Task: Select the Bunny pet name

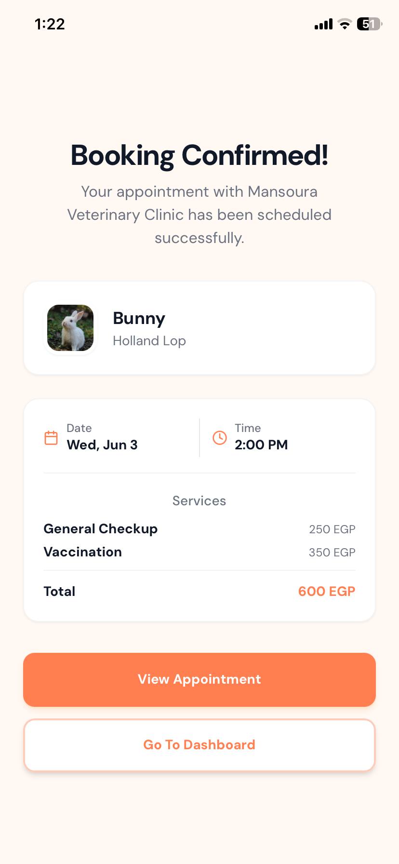Action: (139, 319)
